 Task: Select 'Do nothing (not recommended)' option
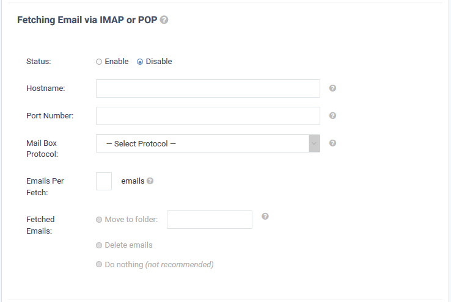[99, 264]
